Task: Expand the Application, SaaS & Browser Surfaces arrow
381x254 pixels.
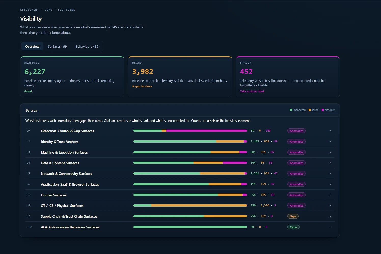Action: [330, 184]
